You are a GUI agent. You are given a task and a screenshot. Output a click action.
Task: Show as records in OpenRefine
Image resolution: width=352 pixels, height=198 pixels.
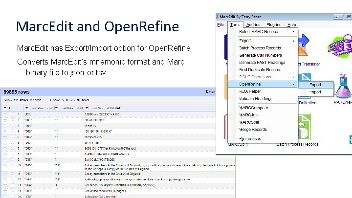[x=35, y=100]
